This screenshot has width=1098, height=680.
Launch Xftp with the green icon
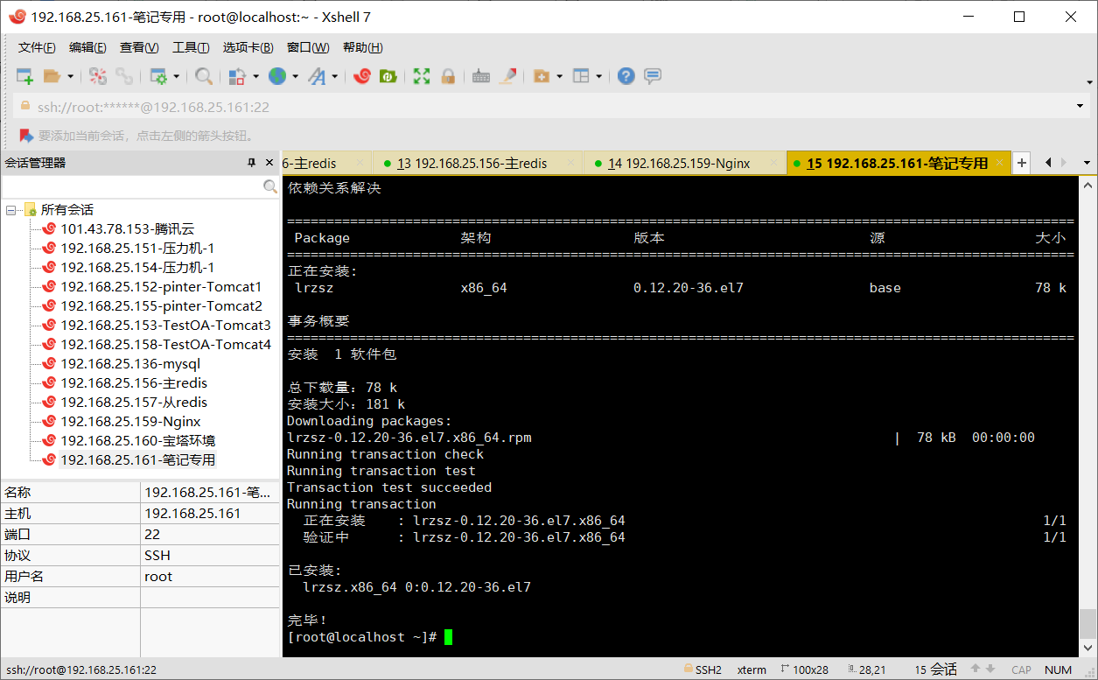pos(388,76)
